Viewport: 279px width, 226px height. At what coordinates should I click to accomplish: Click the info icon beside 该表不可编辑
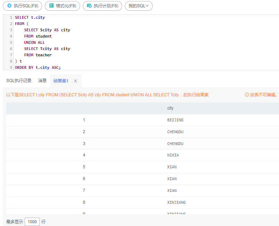247,95
